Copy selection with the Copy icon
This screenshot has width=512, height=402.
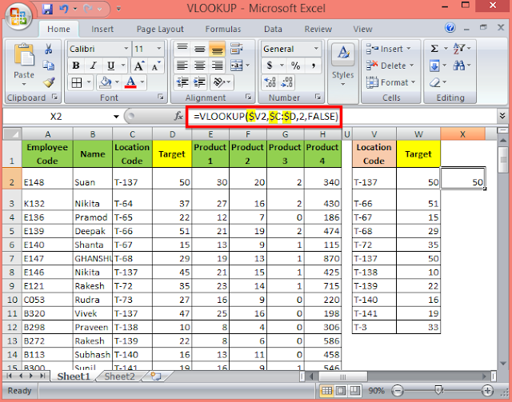click(x=48, y=66)
